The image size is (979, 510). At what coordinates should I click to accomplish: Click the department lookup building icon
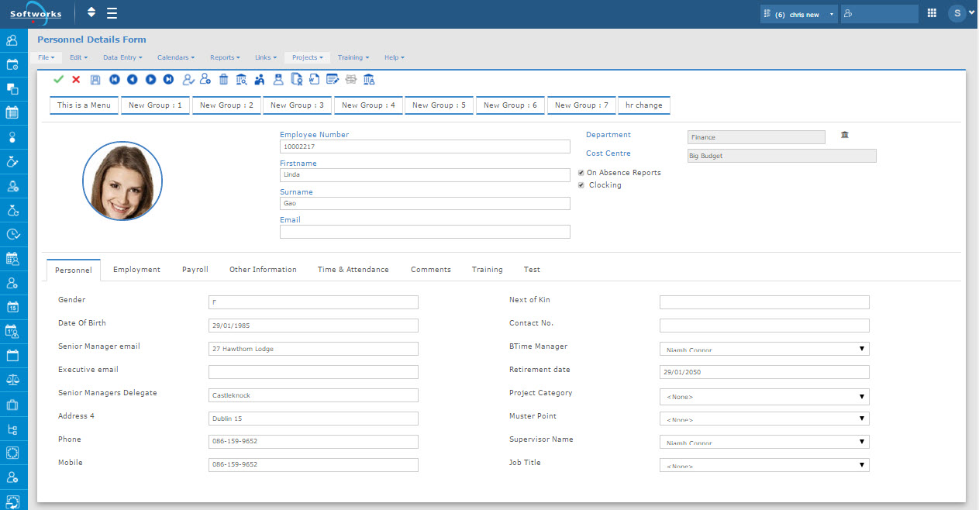(844, 135)
